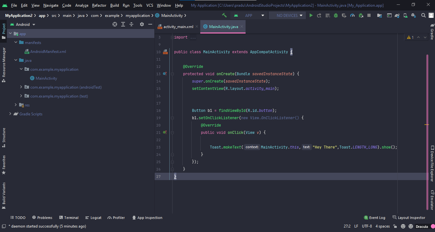Open the Android project view dropdown

click(23, 24)
